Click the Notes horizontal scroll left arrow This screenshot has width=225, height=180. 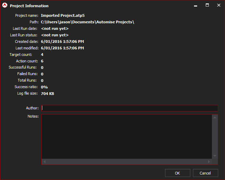coord(45,161)
